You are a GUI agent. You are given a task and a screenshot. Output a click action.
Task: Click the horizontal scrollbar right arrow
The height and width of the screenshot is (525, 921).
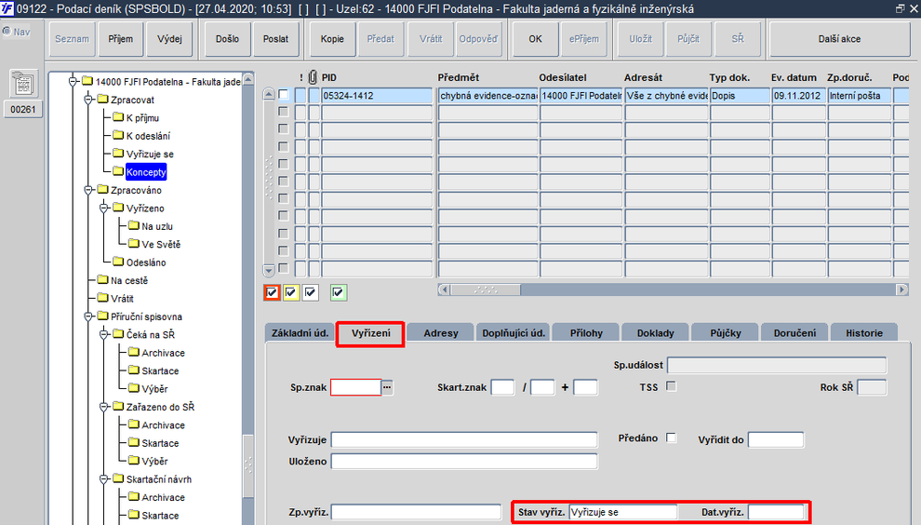tap(902, 289)
